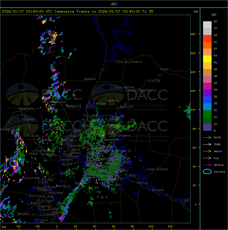
Task: Click the 'Clla.SanJose' label
Action: tap(124, 87)
